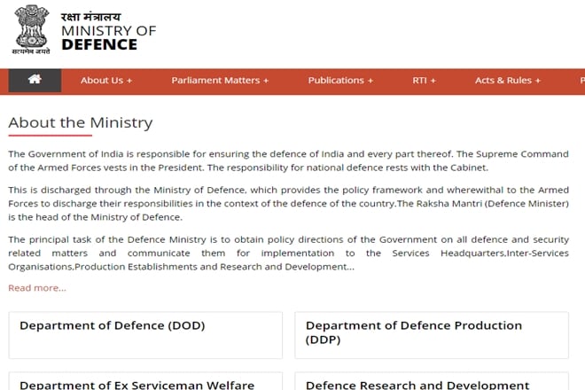This screenshot has height=390, width=585.
Task: Open Department of Defence Production (DDP) card
Action: (432, 335)
